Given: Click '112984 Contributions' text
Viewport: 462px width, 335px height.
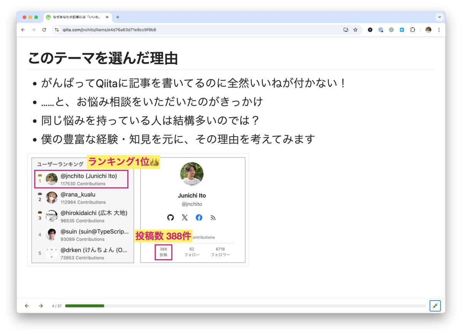Looking at the screenshot, I should [x=83, y=202].
